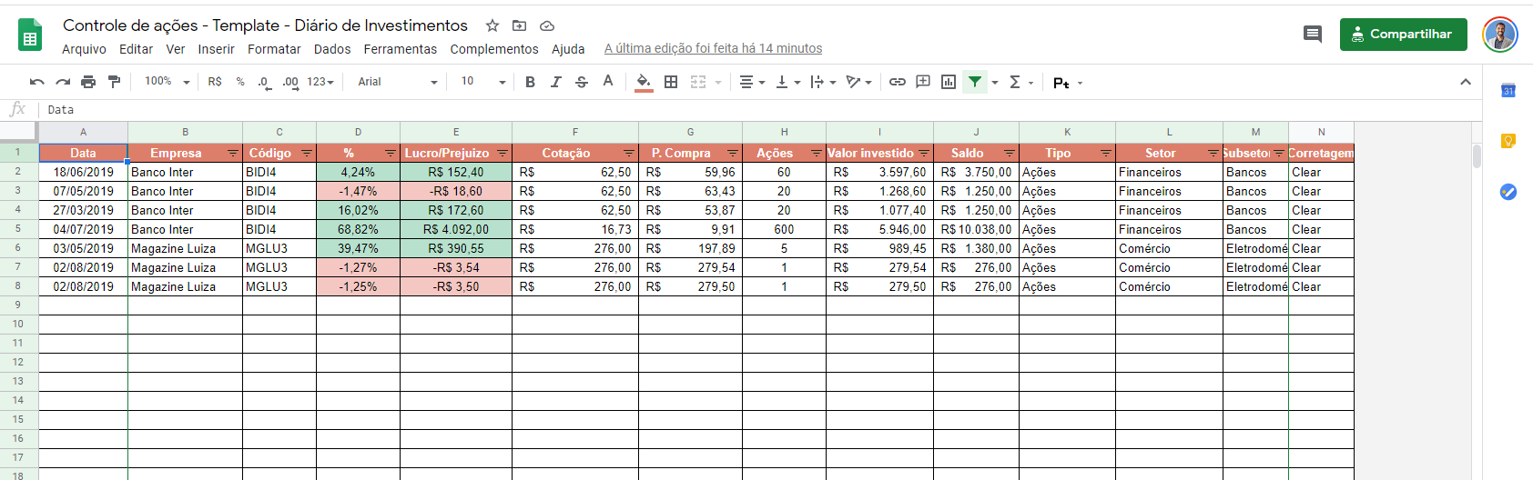Collapse the menus with chevron

[1466, 82]
